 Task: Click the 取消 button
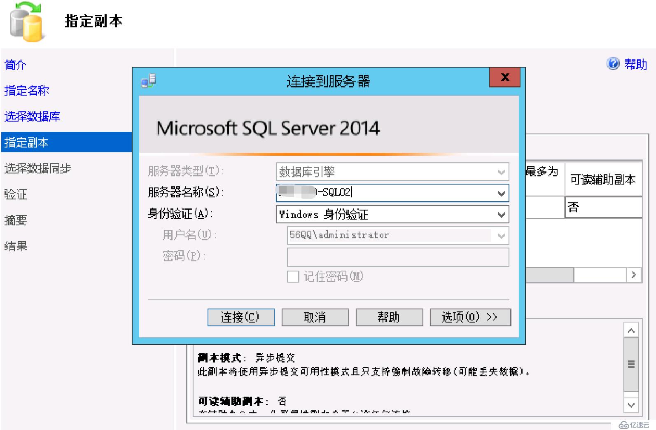(315, 317)
